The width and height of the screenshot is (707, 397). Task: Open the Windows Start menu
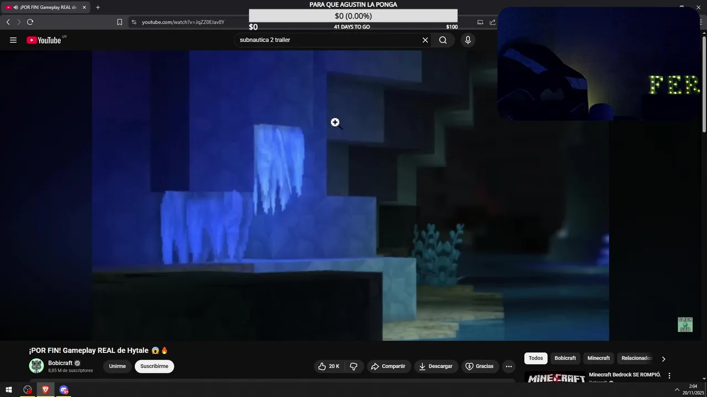coord(9,390)
